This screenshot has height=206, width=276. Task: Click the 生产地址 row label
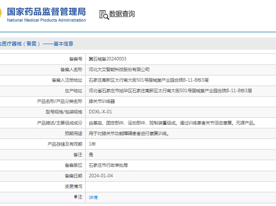[74, 91]
